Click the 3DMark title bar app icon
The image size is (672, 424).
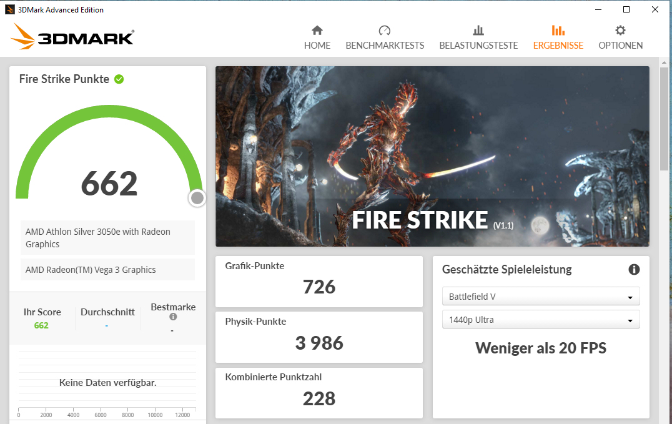[x=9, y=9]
